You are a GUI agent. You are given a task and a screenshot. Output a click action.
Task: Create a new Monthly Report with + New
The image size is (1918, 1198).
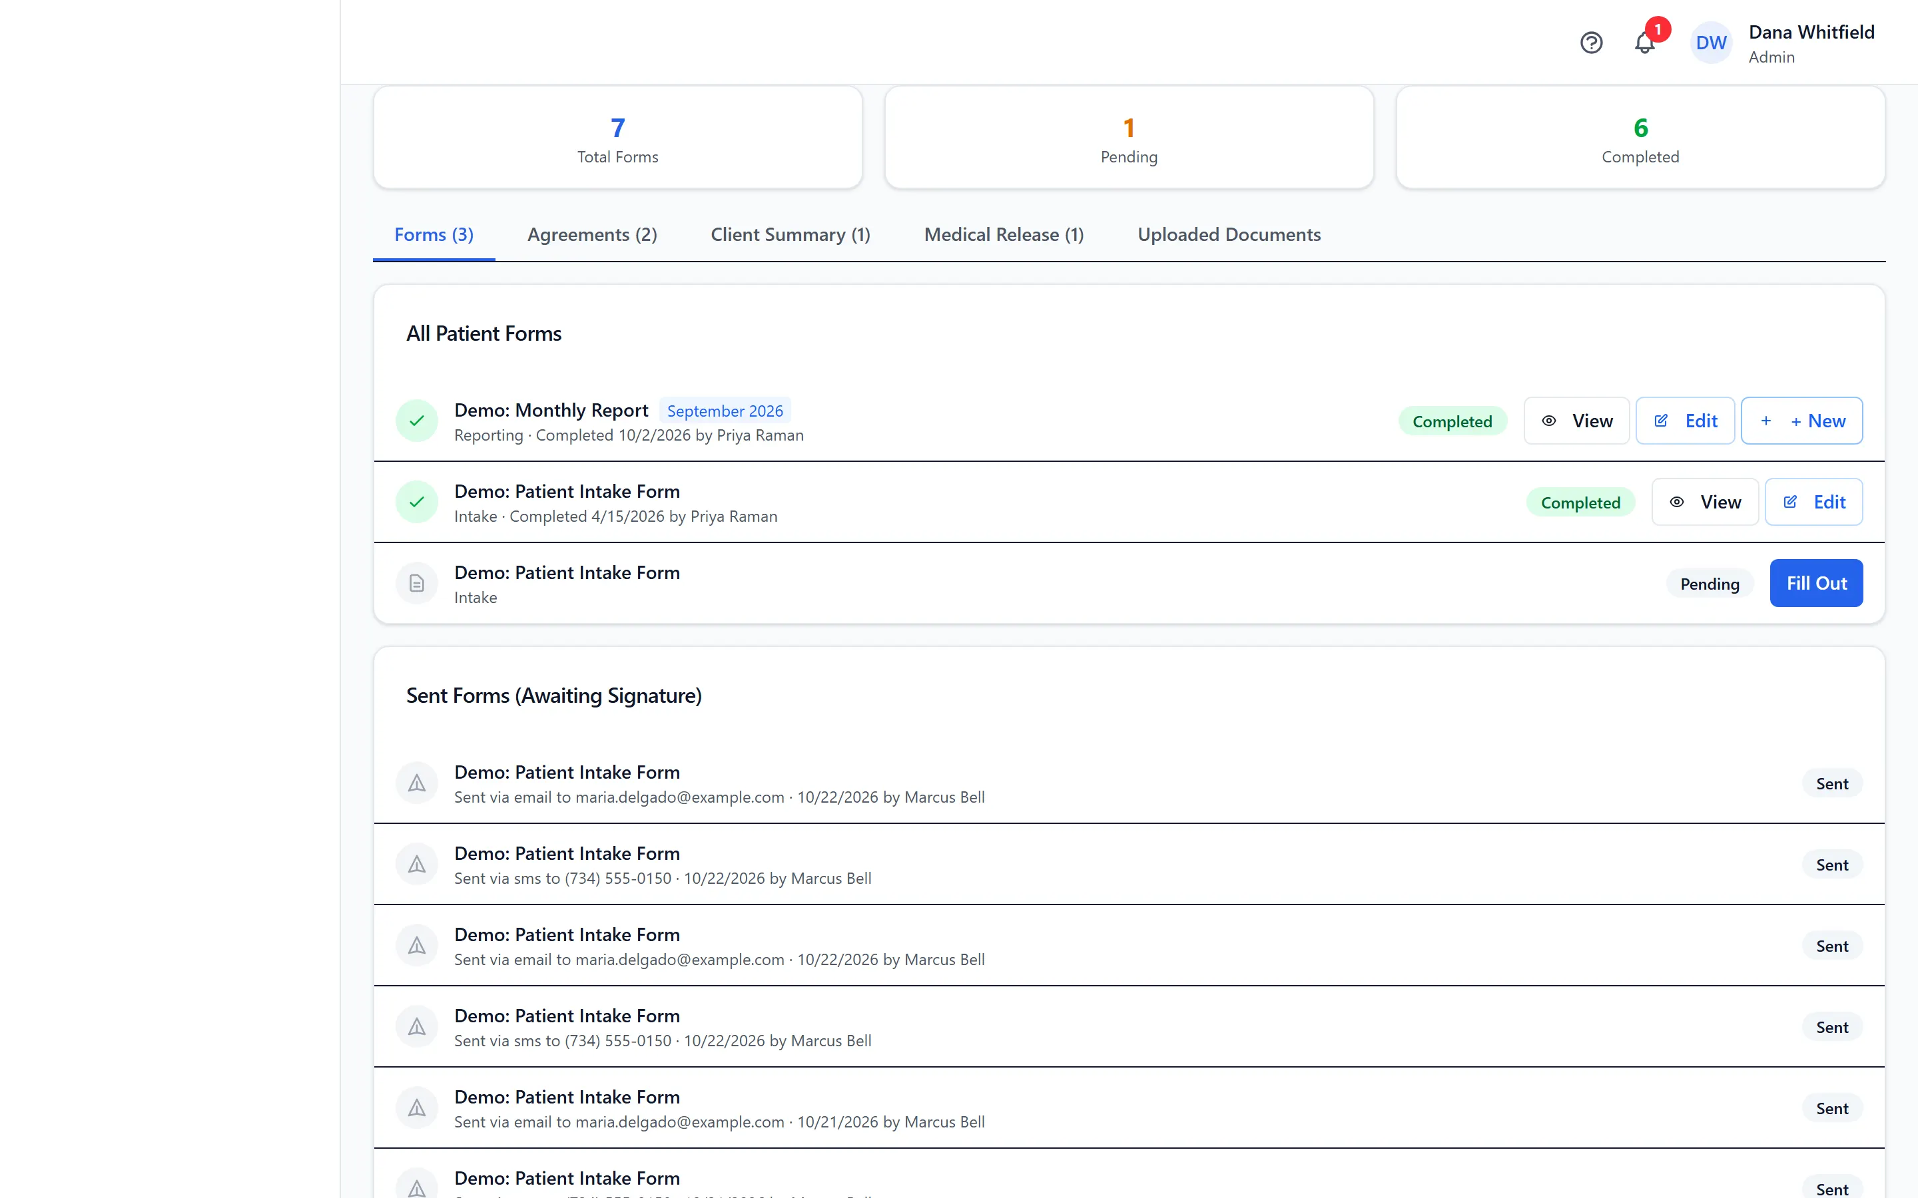[1801, 421]
